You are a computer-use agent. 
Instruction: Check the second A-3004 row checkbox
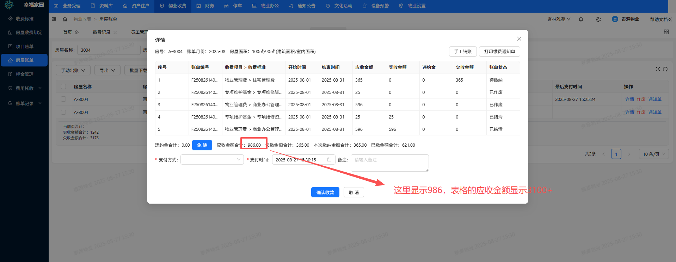tap(63, 112)
